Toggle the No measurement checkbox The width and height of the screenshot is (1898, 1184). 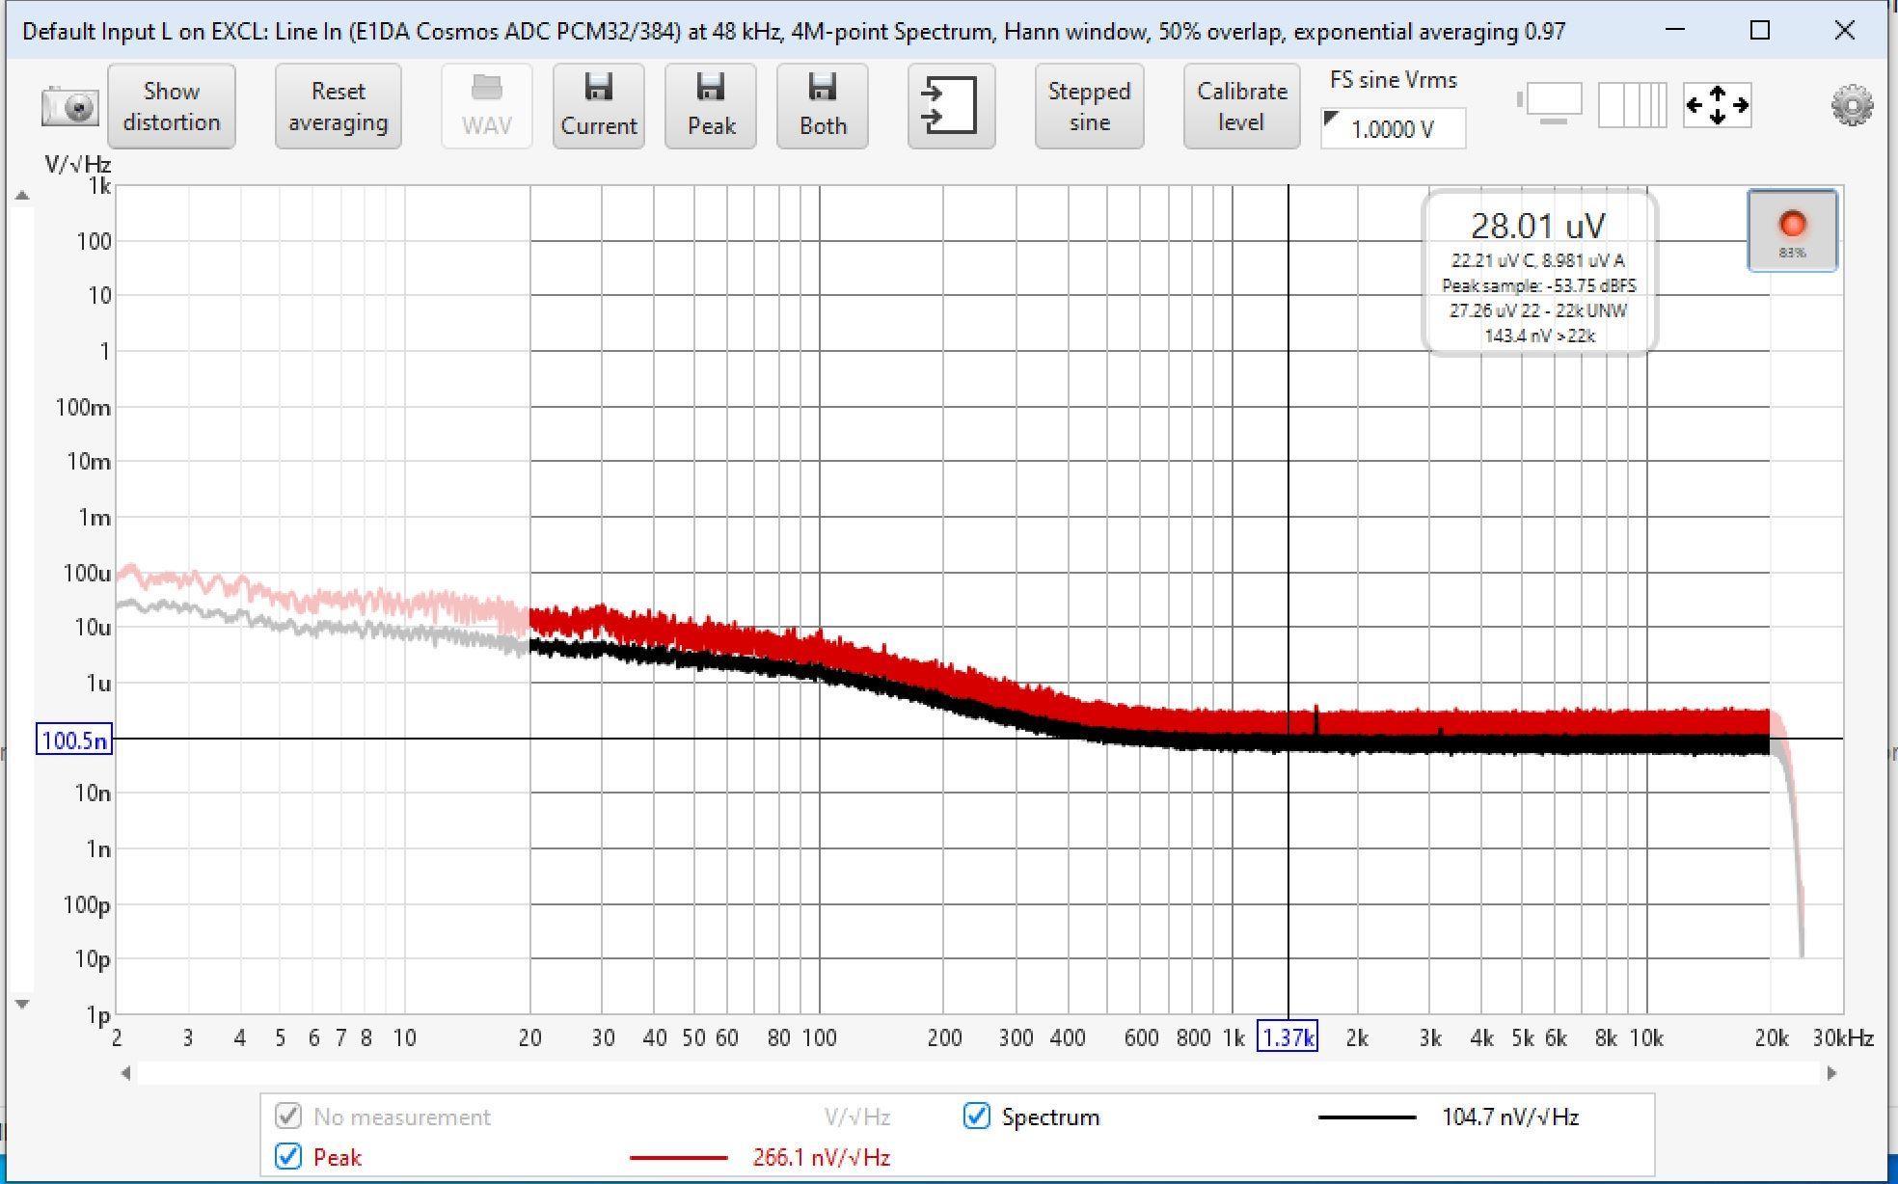[x=288, y=1117]
